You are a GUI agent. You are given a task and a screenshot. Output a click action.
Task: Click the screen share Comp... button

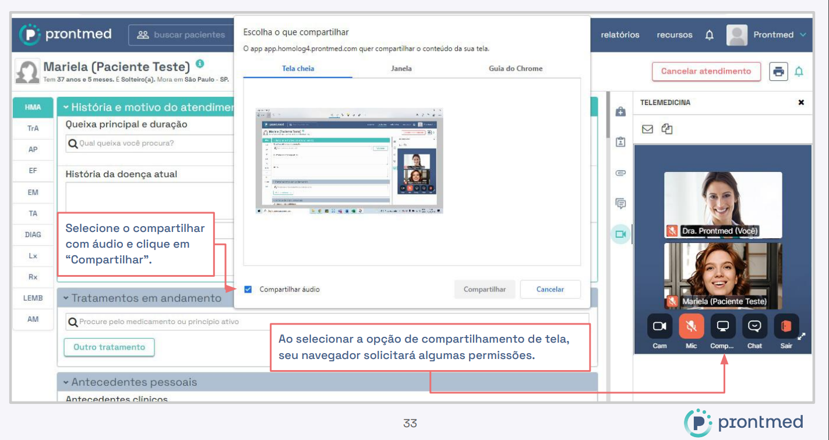722,326
